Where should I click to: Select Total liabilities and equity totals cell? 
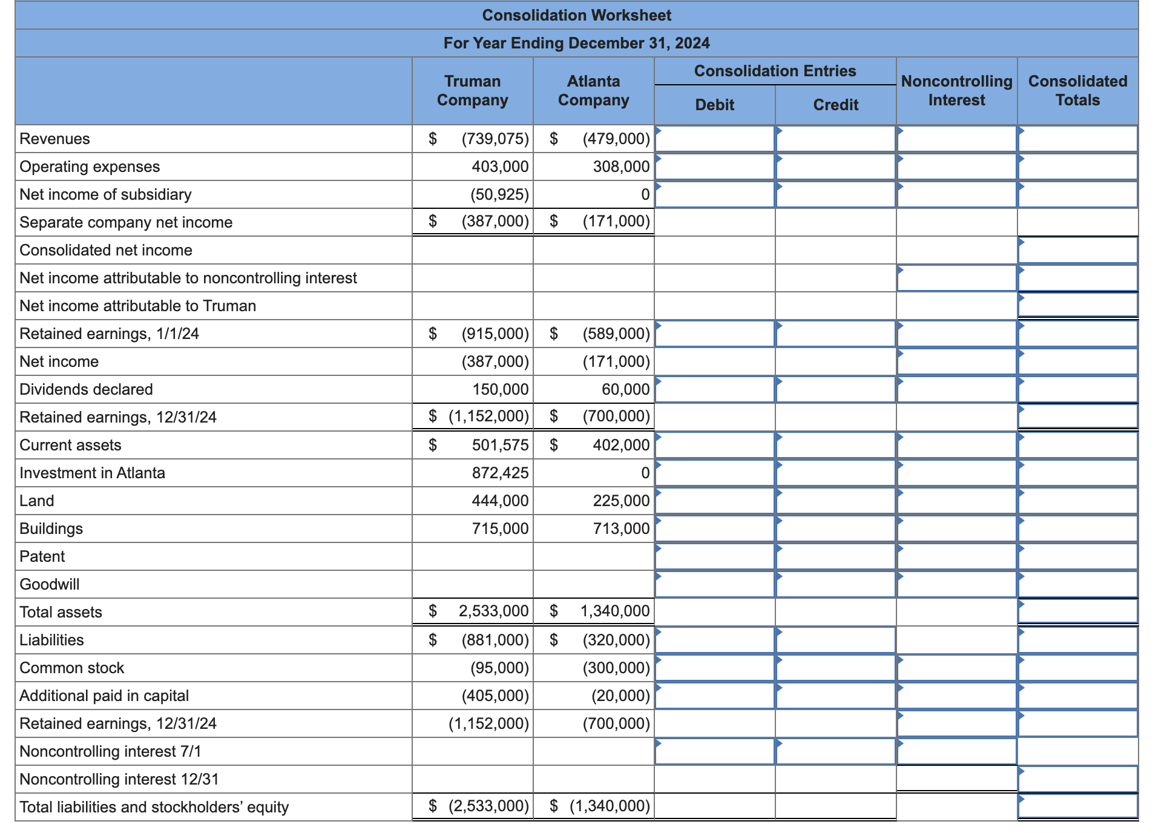pyautogui.click(x=1078, y=806)
